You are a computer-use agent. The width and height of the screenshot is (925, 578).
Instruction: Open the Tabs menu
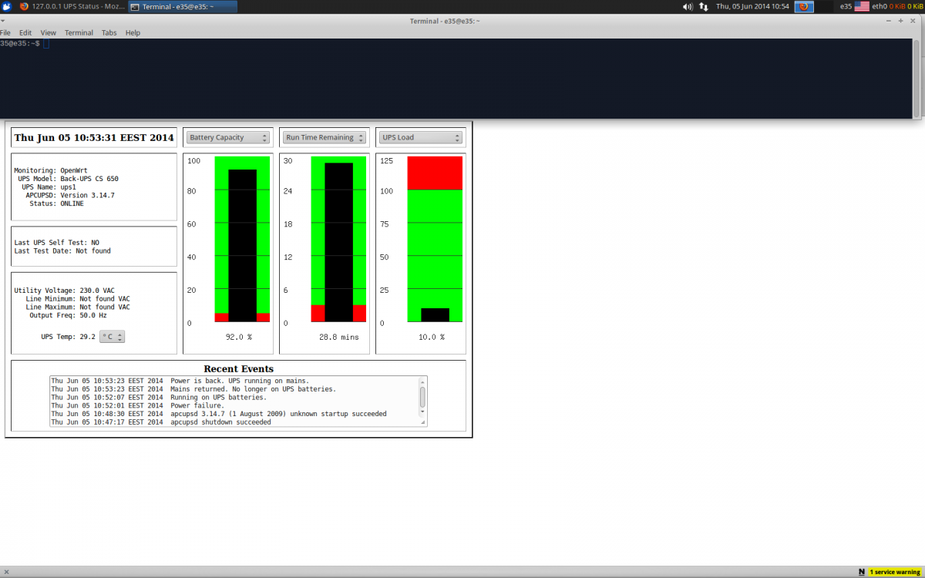pyautogui.click(x=109, y=33)
